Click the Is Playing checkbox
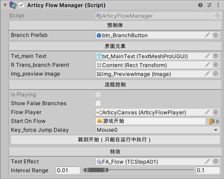224x179 pixels. point(98,94)
